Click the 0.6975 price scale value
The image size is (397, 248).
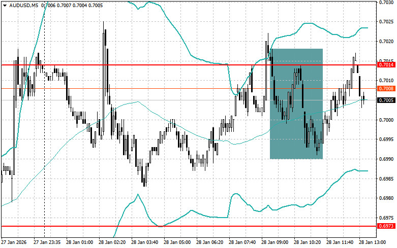point(386,218)
